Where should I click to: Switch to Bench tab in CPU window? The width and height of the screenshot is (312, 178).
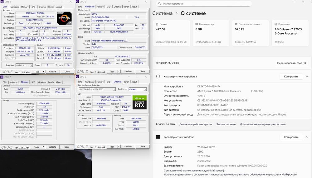click(51, 7)
